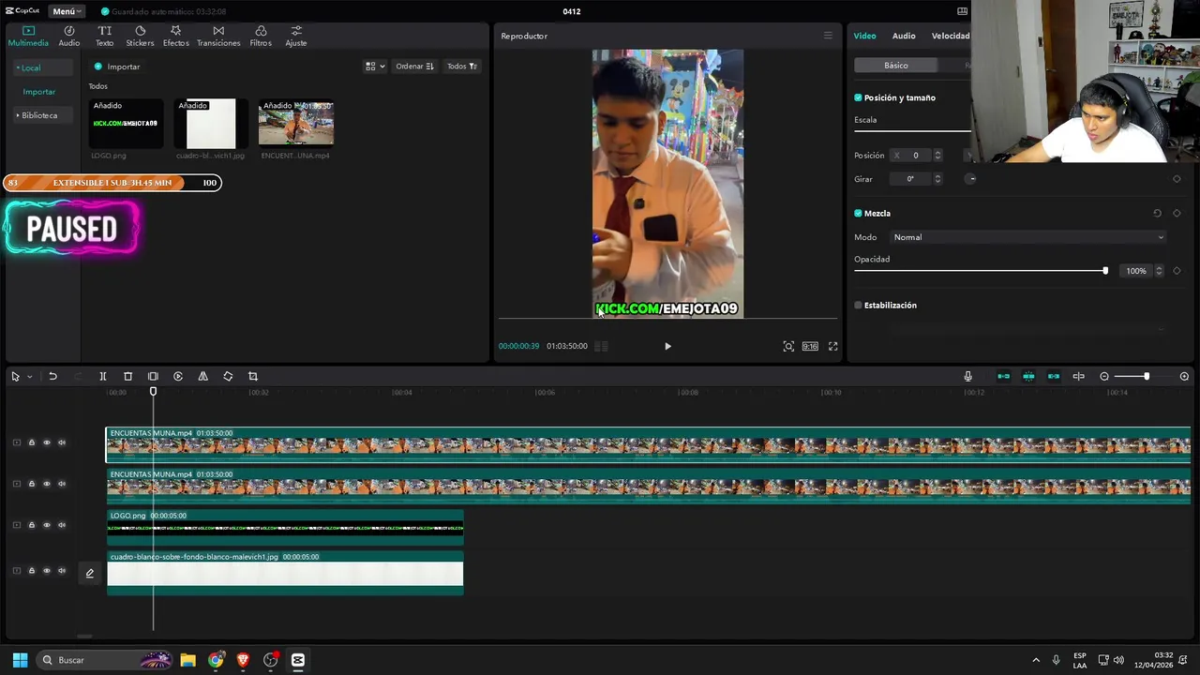Select the LOGO.png media thumbnail
This screenshot has width=1200, height=675.
coord(126,123)
